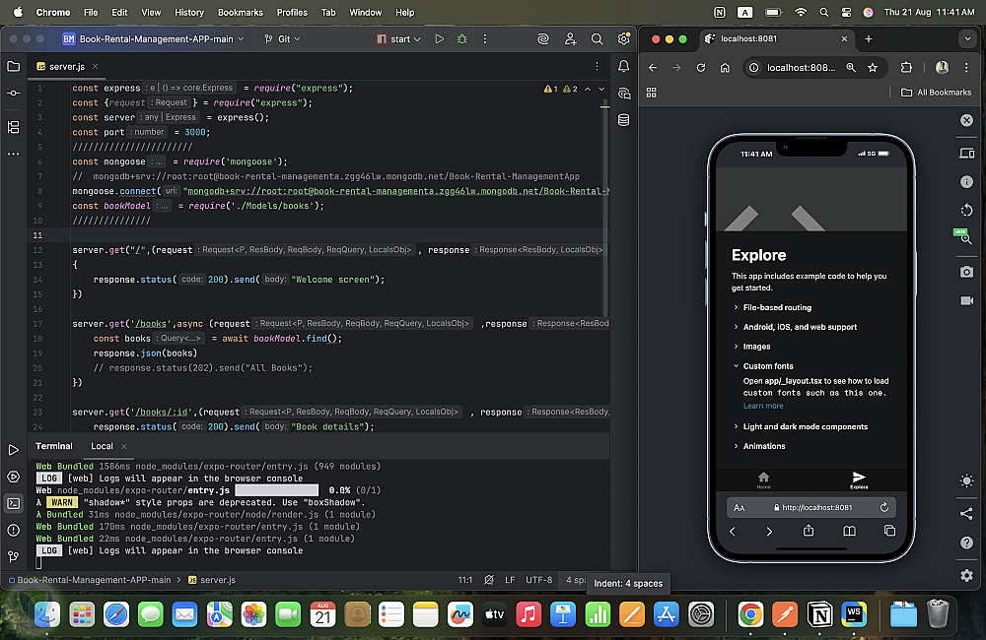This screenshot has width=986, height=640.
Task: Expand the Animations section
Action: click(x=759, y=447)
